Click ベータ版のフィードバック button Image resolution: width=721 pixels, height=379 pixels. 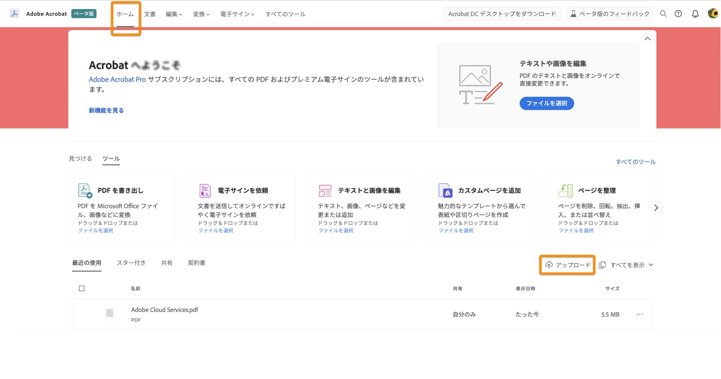click(609, 14)
